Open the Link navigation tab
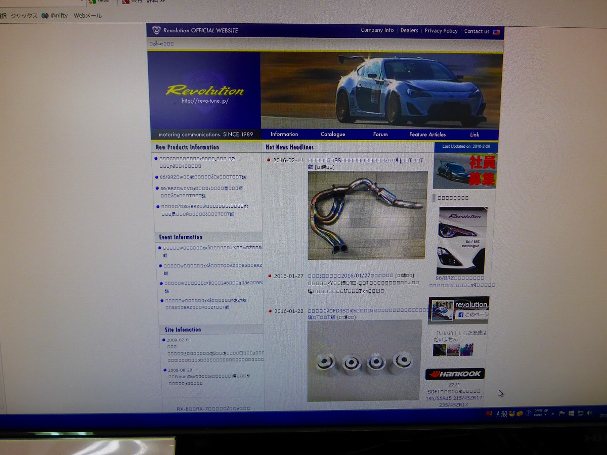The height and width of the screenshot is (455, 607). (x=474, y=134)
